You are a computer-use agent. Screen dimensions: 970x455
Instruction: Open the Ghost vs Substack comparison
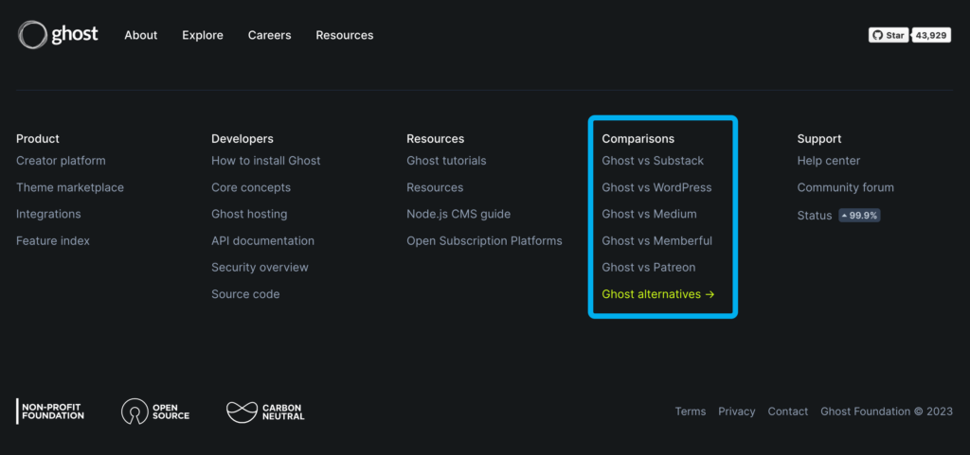(653, 161)
